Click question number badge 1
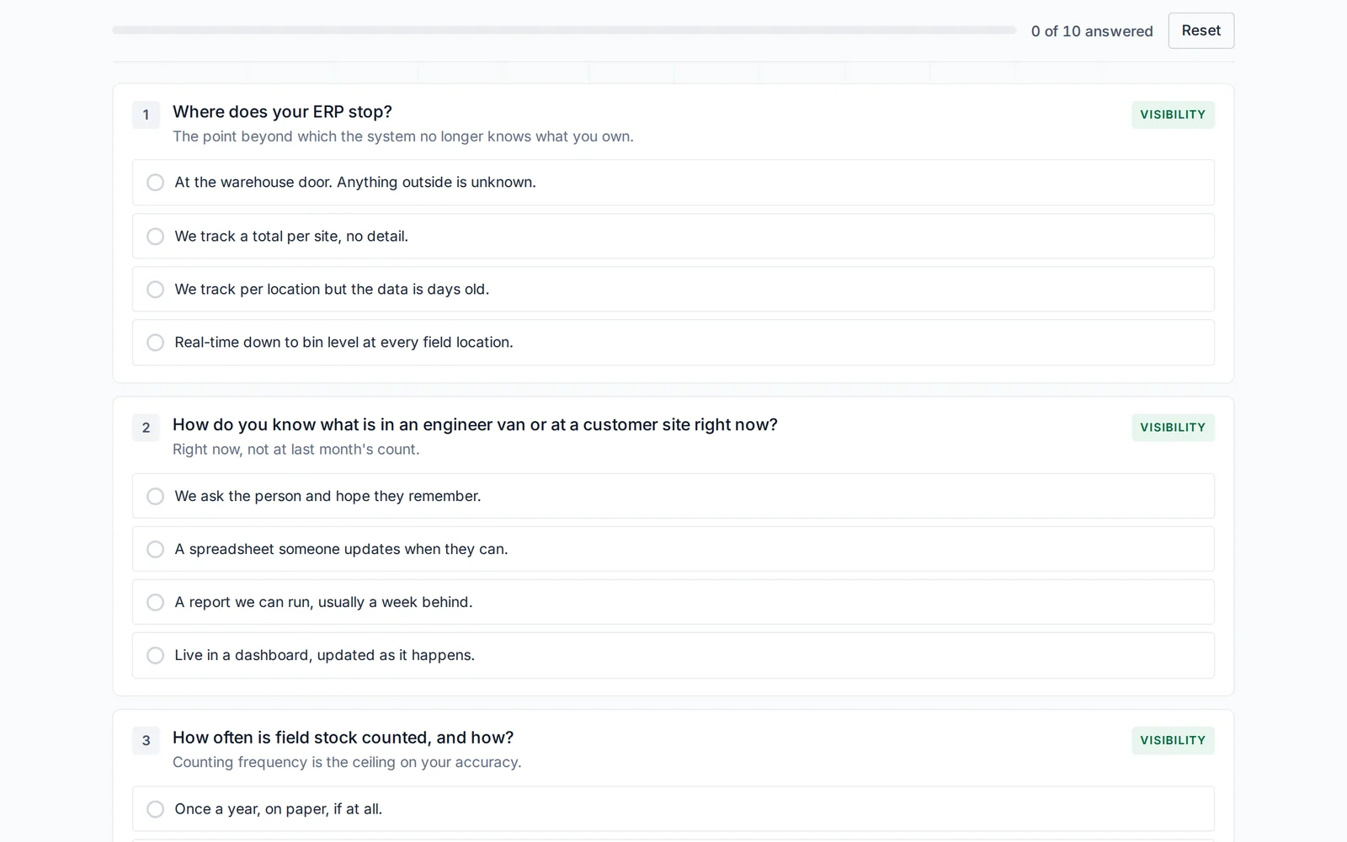1347x842 pixels. [x=146, y=115]
